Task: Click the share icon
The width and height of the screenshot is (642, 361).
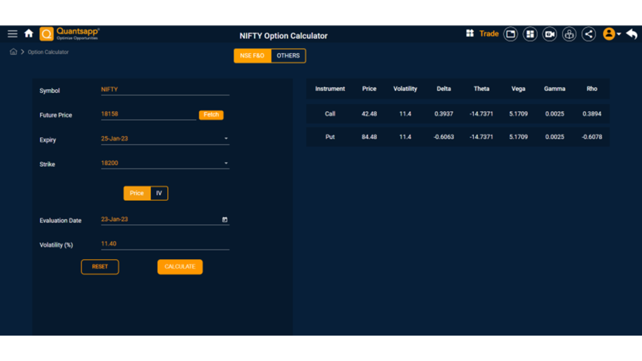Action: [588, 34]
